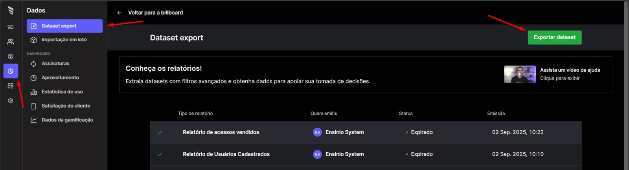Click the app logo in the sidebar
The height and width of the screenshot is (170, 629).
point(11,11)
